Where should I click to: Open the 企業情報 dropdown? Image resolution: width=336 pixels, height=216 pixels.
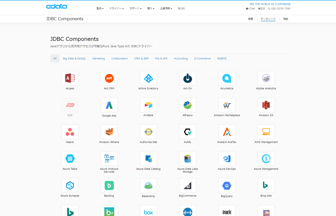pyautogui.click(x=166, y=8)
